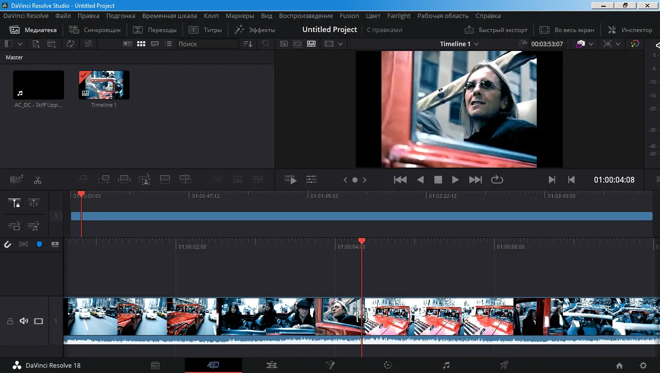The width and height of the screenshot is (660, 373).
Task: Start a Быстрый экспорт (Quick Export)
Action: [x=496, y=30]
